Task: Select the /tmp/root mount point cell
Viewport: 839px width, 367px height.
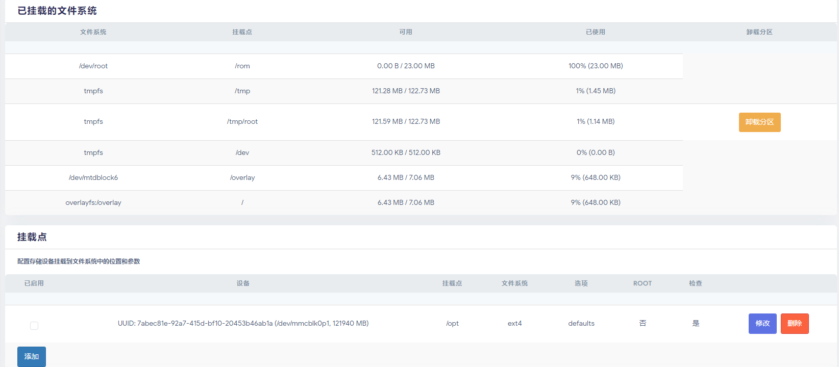Action: pos(242,122)
